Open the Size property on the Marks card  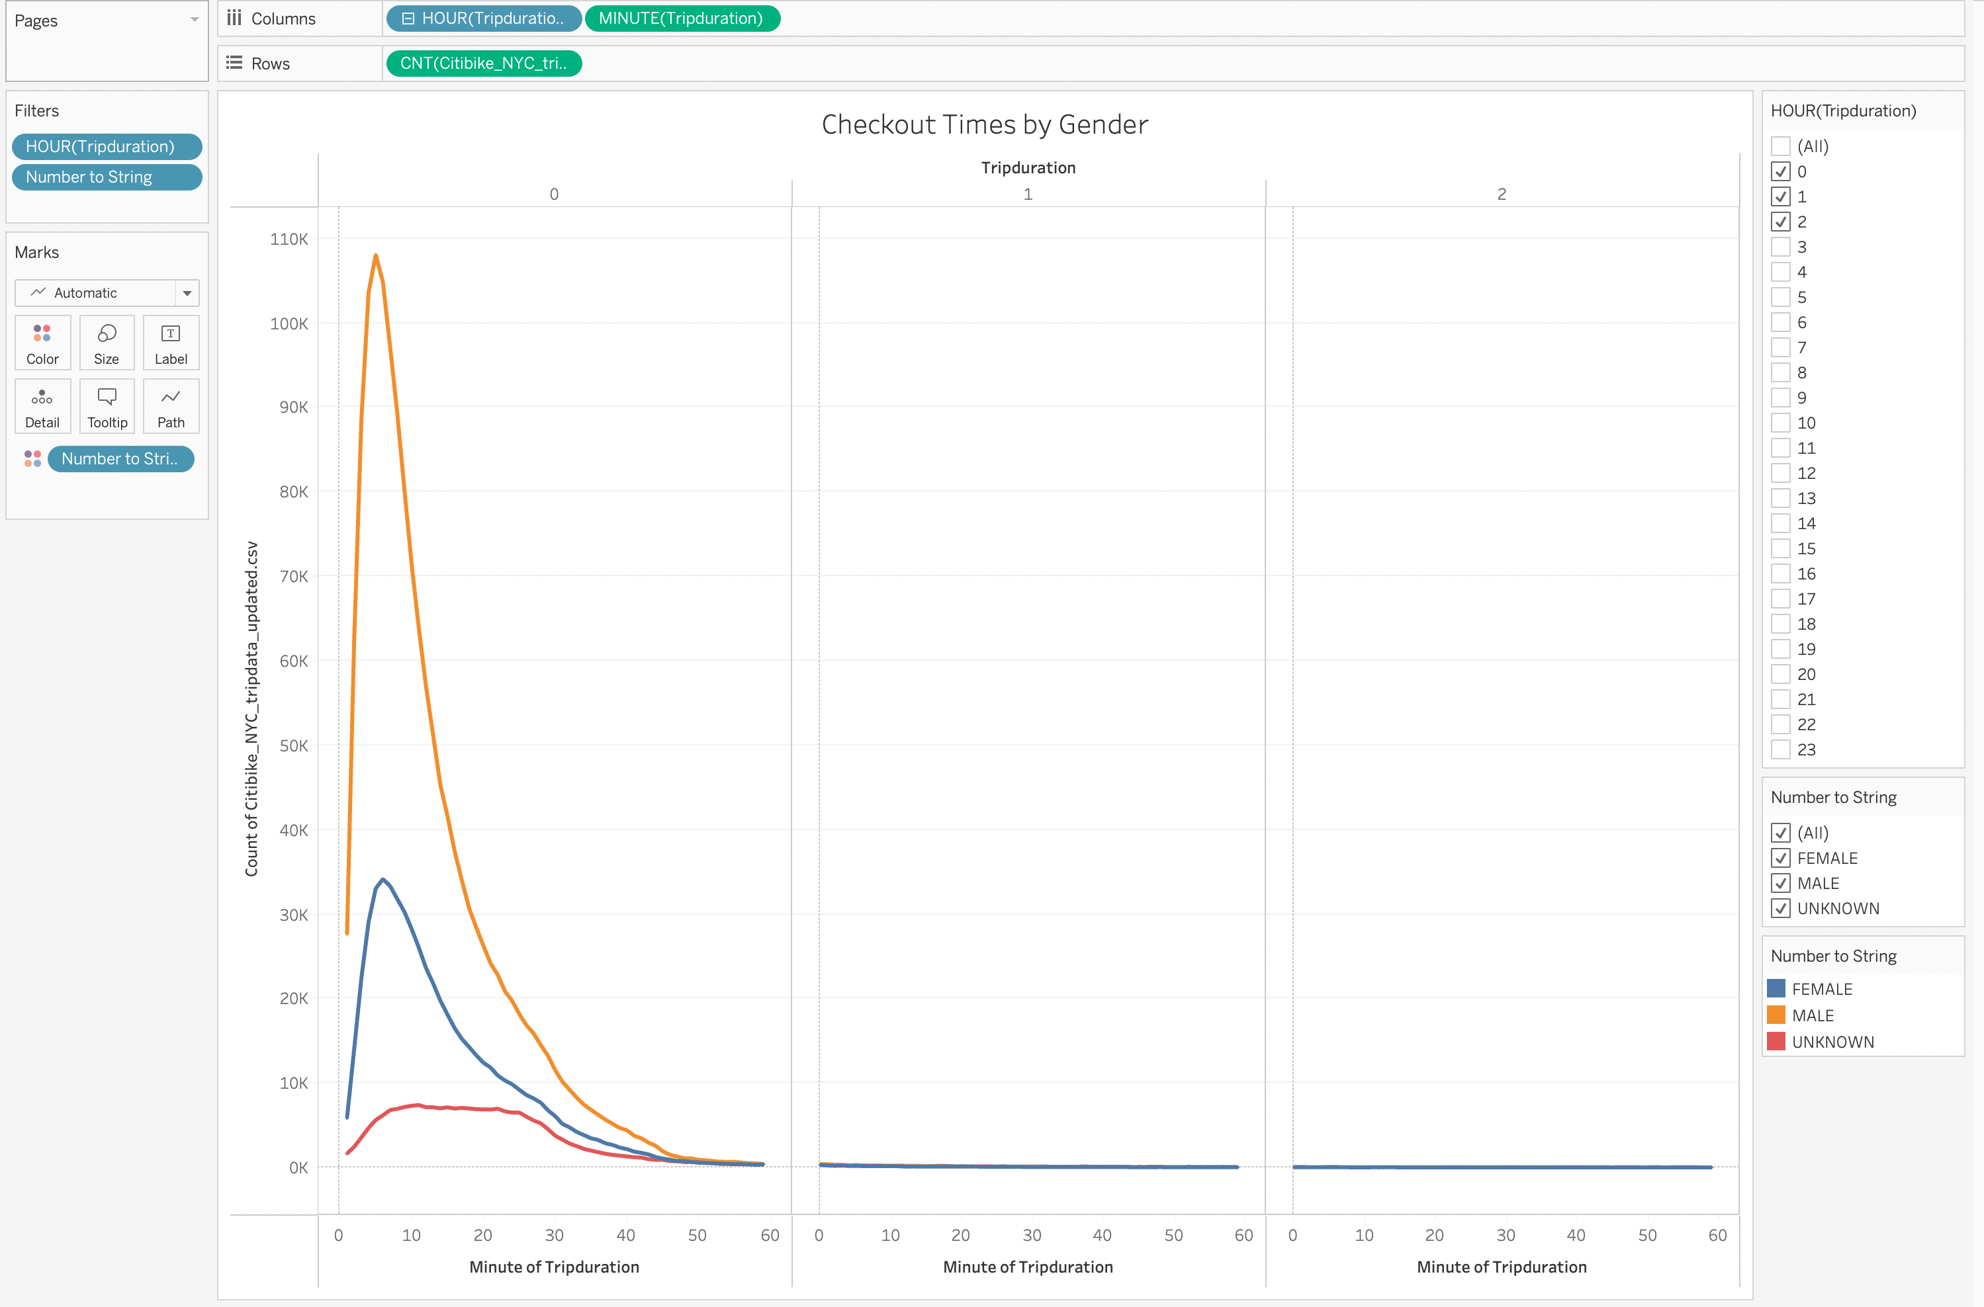click(107, 342)
